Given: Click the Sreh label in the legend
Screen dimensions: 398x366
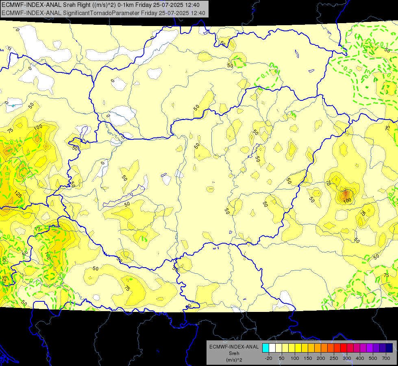Looking at the screenshot, I should (x=234, y=353).
